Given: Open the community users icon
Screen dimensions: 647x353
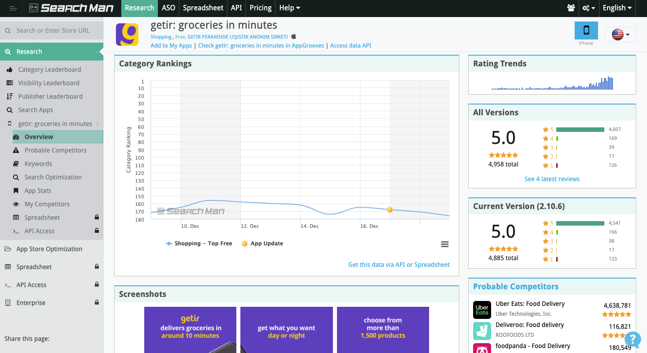Looking at the screenshot, I should click(x=571, y=8).
